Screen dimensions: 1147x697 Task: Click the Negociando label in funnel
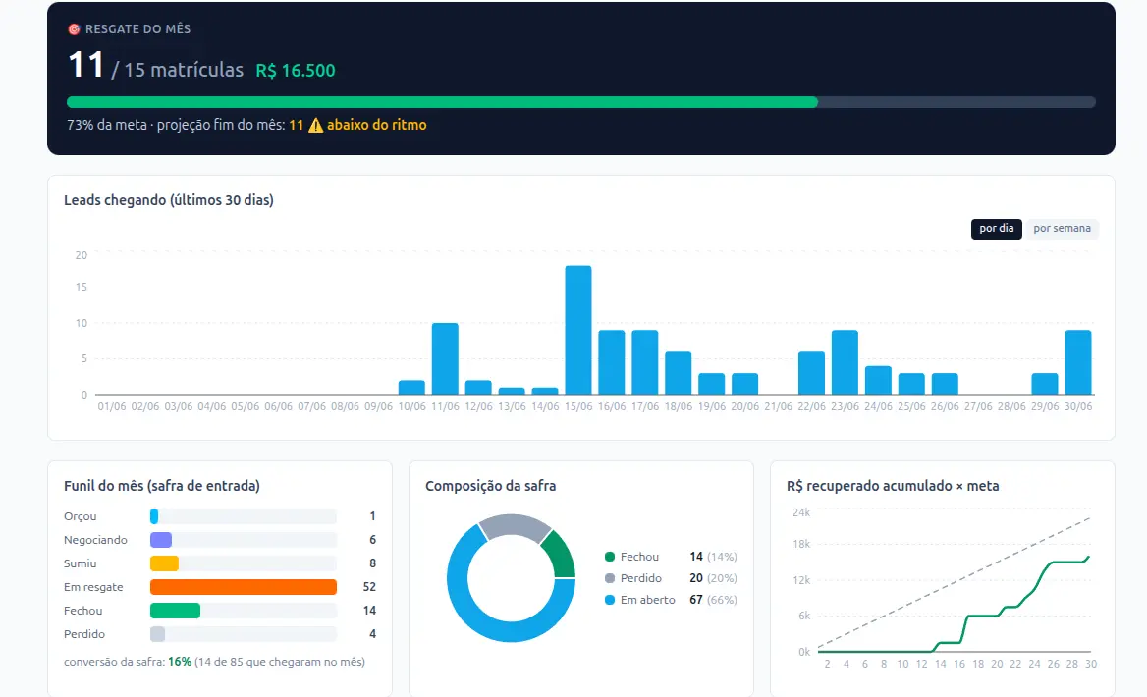coord(95,540)
